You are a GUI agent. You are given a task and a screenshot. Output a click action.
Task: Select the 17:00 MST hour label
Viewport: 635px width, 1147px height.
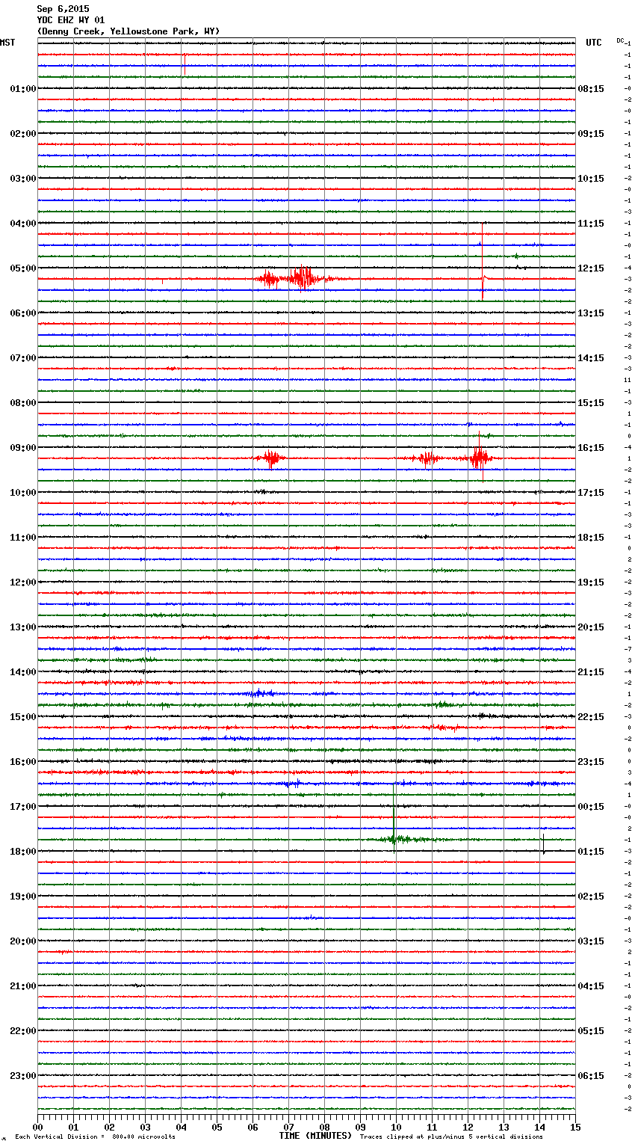22,807
